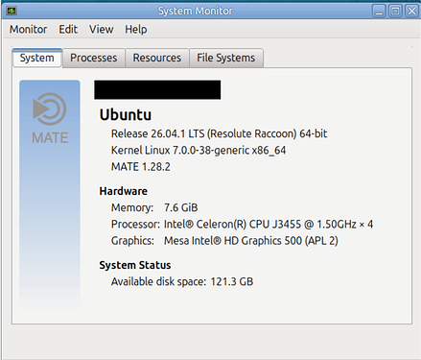Switch to the Resources tab

coord(157,58)
